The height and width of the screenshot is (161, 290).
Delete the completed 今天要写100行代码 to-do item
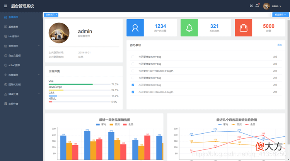click(x=276, y=92)
